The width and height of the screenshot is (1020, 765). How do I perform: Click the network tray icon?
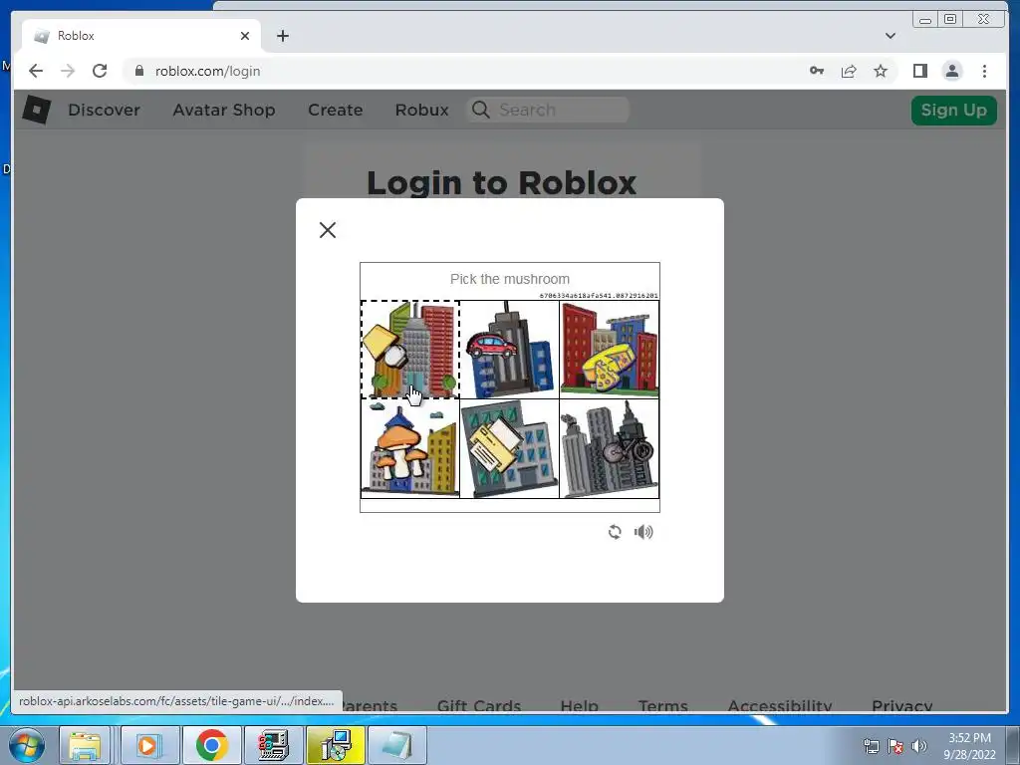(x=871, y=746)
